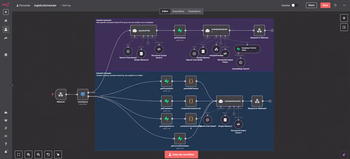The width and height of the screenshot is (350, 159).
Task: Open the workflow options ellipsis menu
Action: (x=344, y=5)
